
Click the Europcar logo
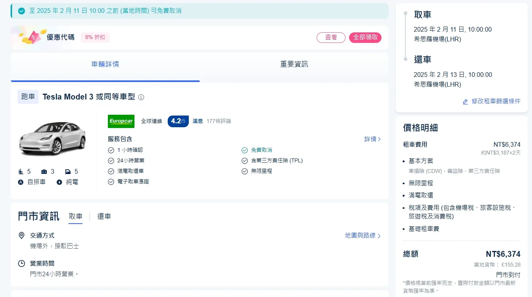click(x=121, y=121)
